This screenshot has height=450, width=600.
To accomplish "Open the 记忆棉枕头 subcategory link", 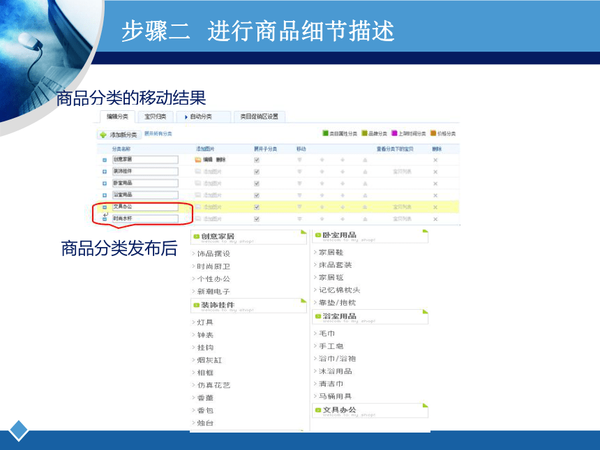I will pos(339,290).
